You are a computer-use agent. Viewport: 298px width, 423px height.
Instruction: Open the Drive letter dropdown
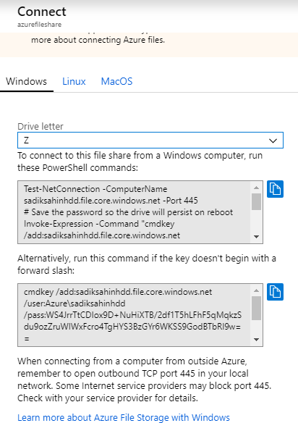pyautogui.click(x=150, y=141)
